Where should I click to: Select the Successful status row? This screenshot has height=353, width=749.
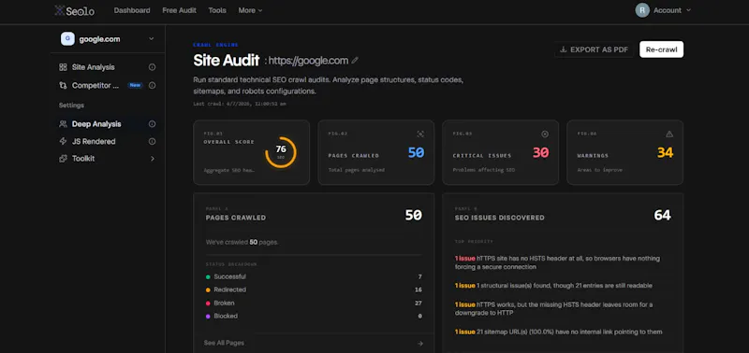[314, 276]
